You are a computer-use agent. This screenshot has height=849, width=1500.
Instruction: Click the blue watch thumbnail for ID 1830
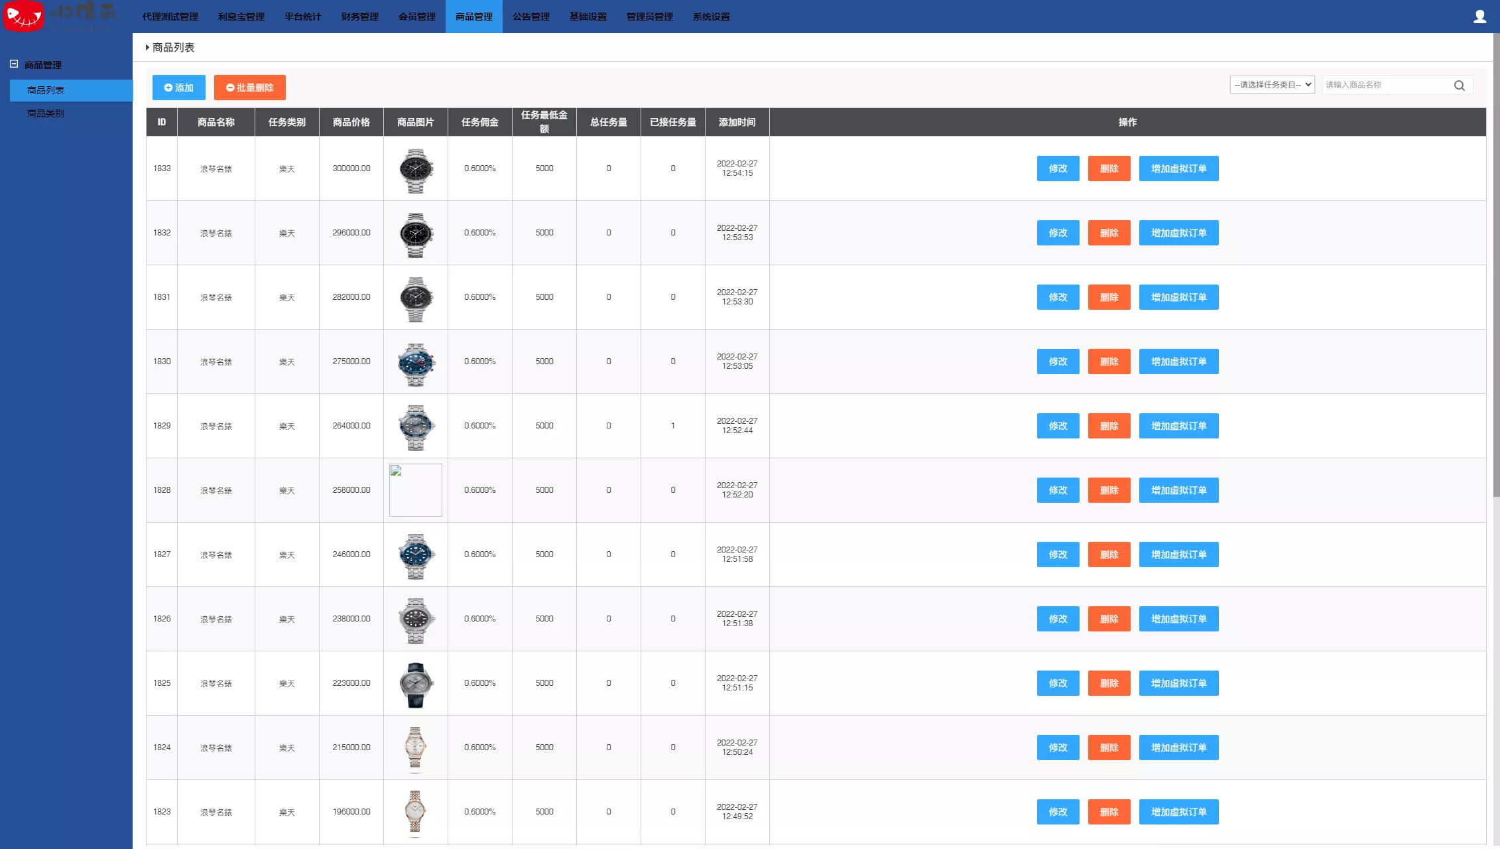tap(416, 364)
